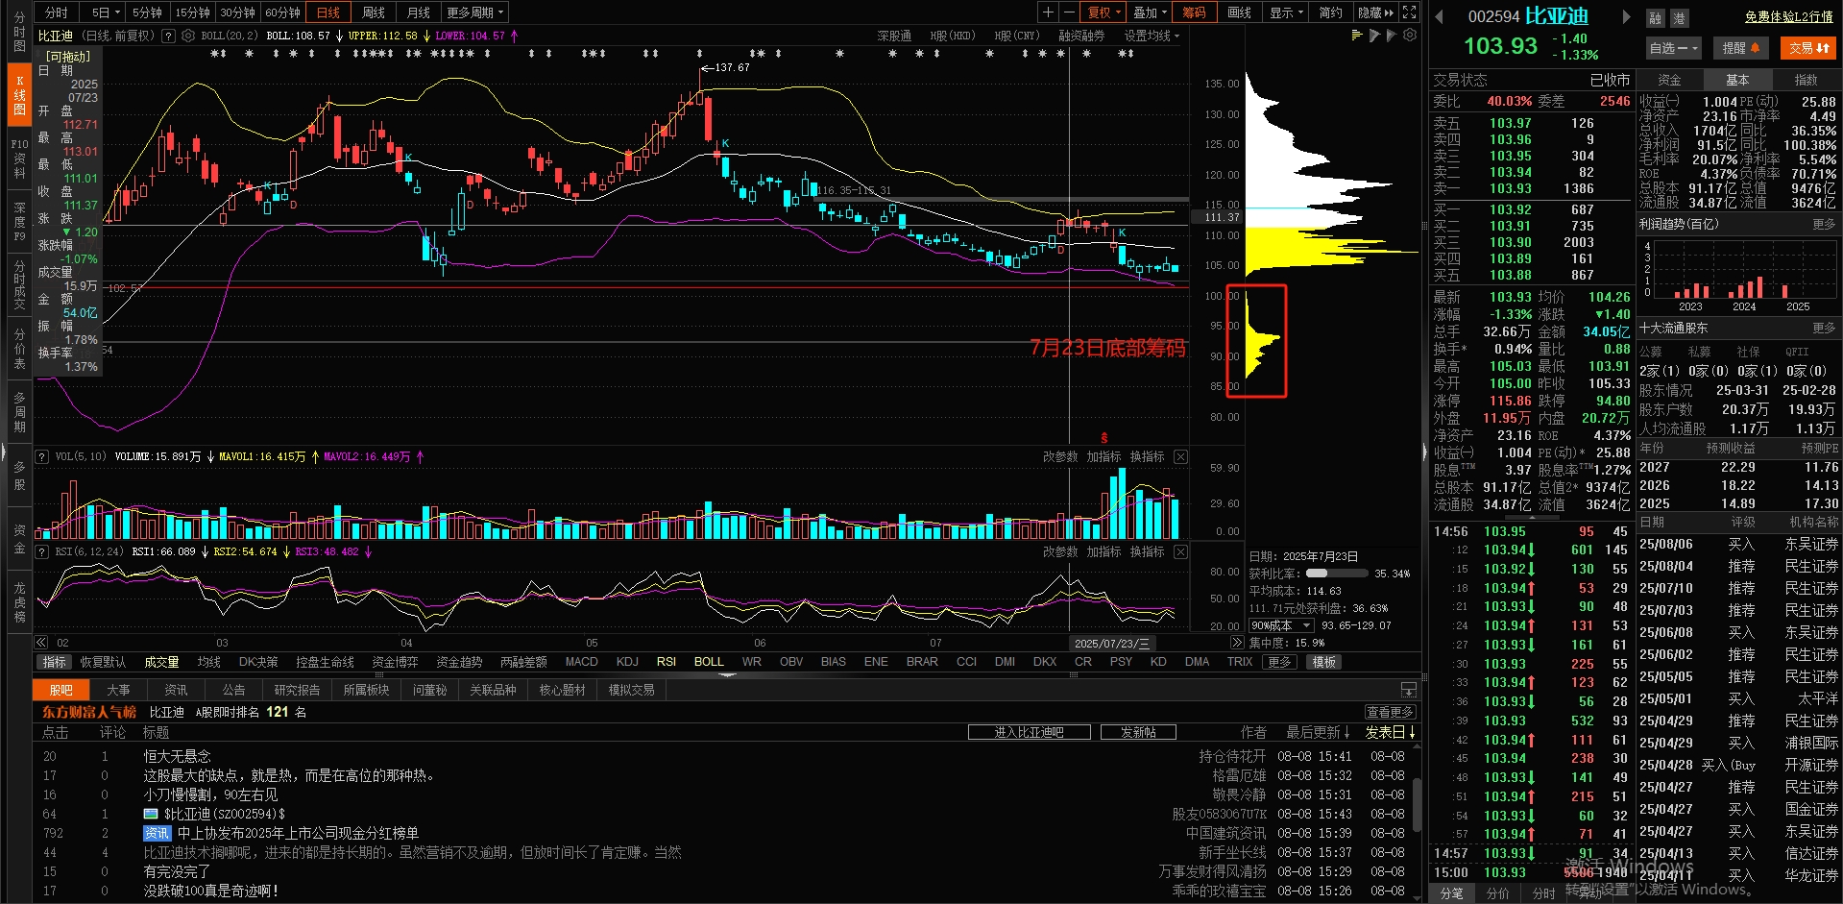Open the 更多周期 dropdown

(x=474, y=12)
